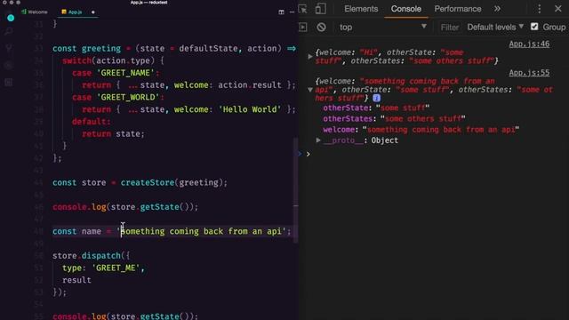Screen dimensions: 569x320
Task: Click the unsaved dot on App.js tab
Action: [x=92, y=12]
